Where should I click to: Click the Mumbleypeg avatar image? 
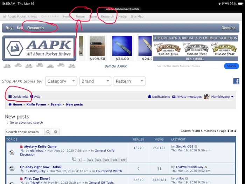tap(207, 97)
